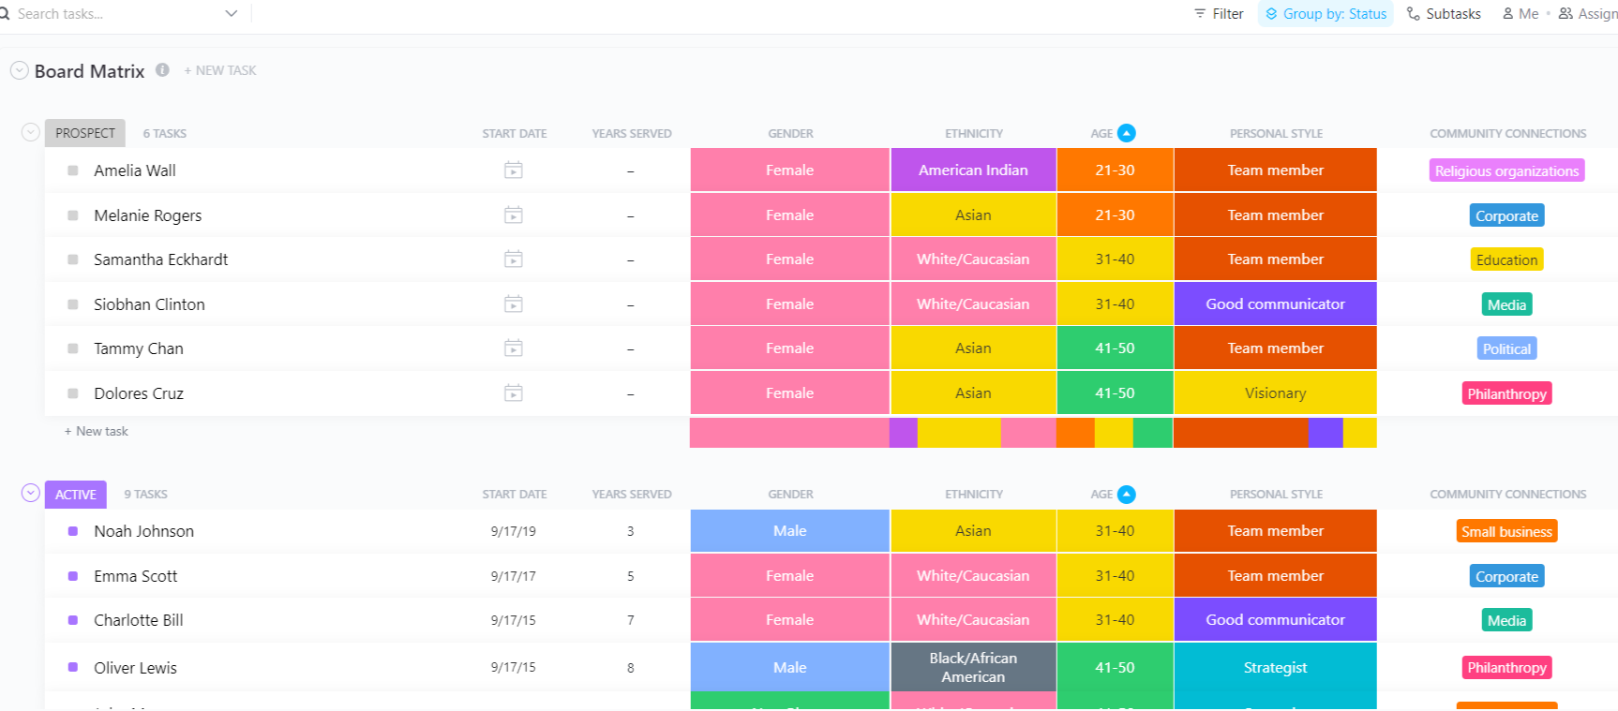Collapse the Board Matrix list
Image resolution: width=1618 pixels, height=711 pixels.
[x=19, y=70]
